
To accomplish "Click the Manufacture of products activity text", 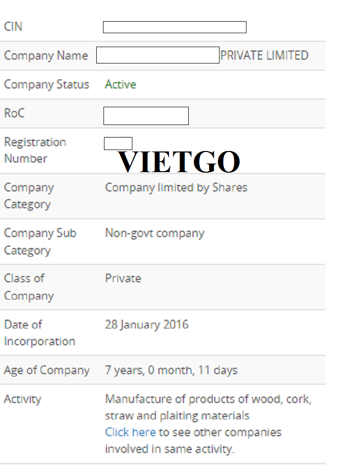I will (208, 407).
